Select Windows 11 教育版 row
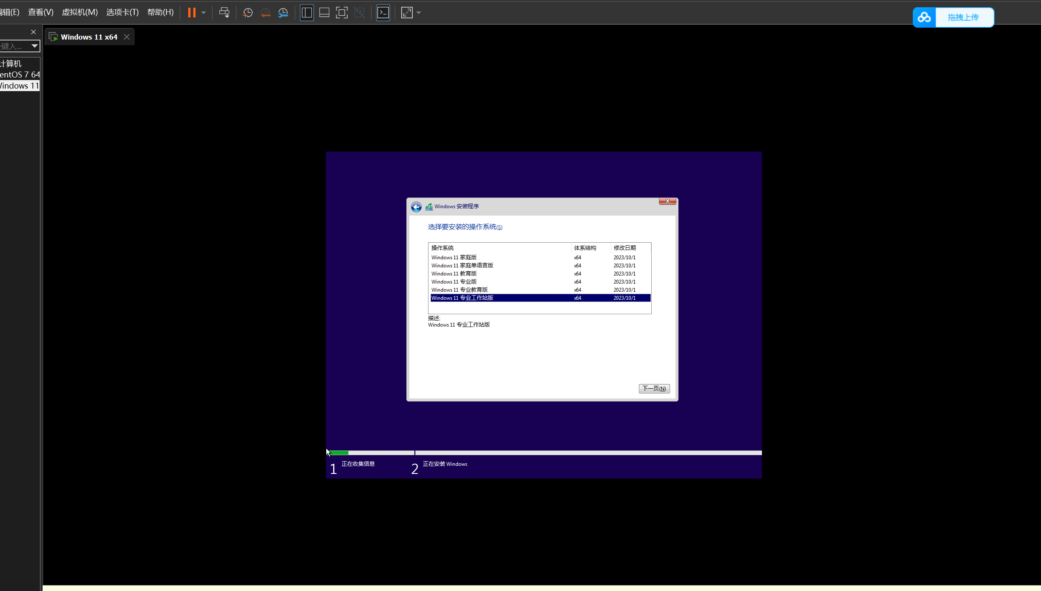This screenshot has height=591, width=1041. [x=540, y=274]
